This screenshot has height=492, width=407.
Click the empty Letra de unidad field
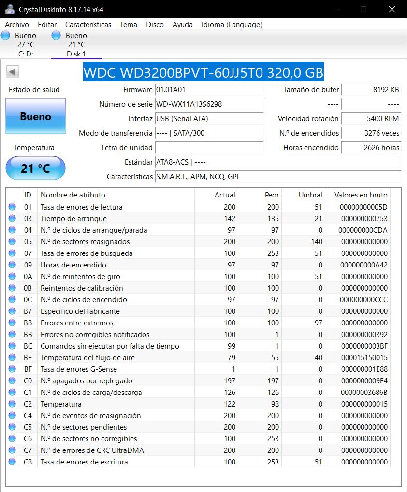[209, 147]
